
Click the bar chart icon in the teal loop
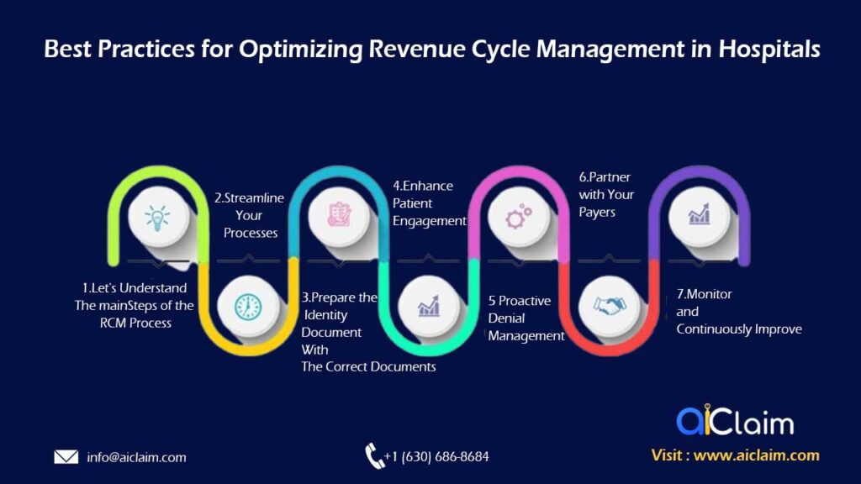pyautogui.click(x=429, y=307)
